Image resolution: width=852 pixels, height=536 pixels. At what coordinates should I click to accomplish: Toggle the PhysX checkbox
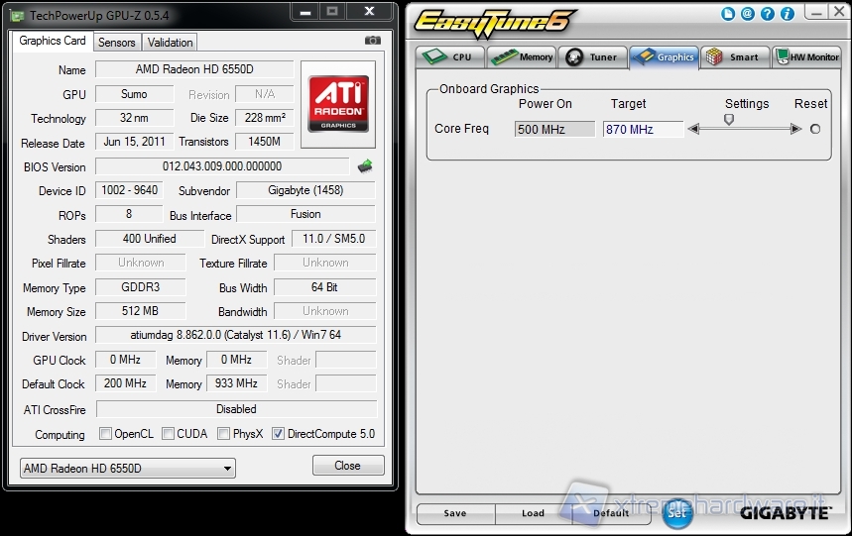coord(224,434)
